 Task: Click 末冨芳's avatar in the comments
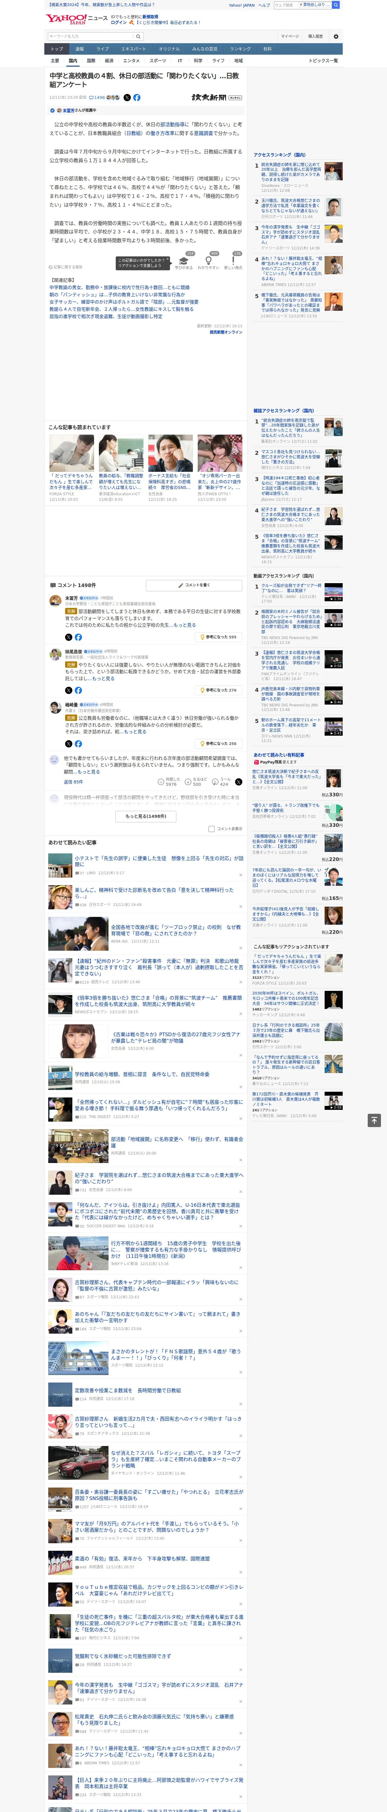tap(55, 600)
